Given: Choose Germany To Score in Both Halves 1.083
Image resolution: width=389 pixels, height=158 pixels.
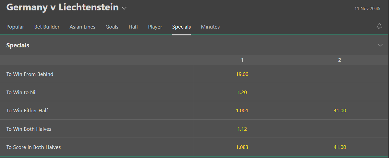Looking at the screenshot, I should (242, 147).
